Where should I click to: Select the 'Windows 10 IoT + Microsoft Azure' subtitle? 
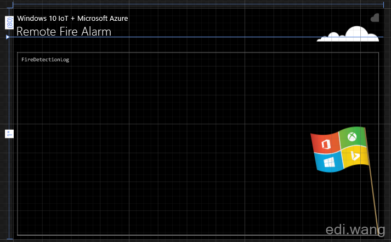point(72,19)
